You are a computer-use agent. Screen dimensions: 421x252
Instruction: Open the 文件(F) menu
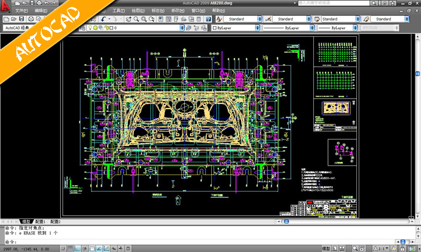(22, 11)
